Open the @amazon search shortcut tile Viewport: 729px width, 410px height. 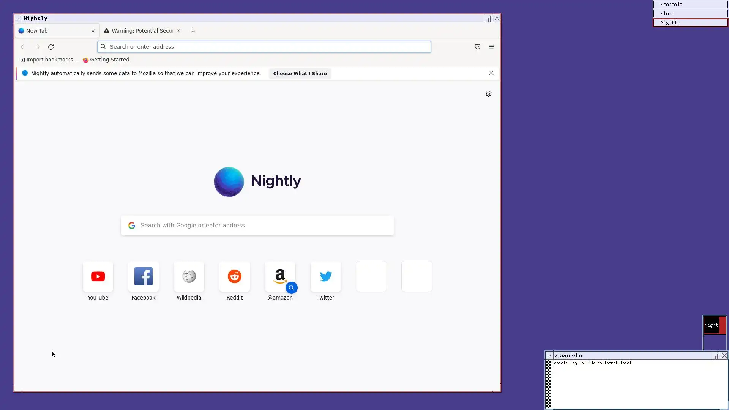pos(280,277)
